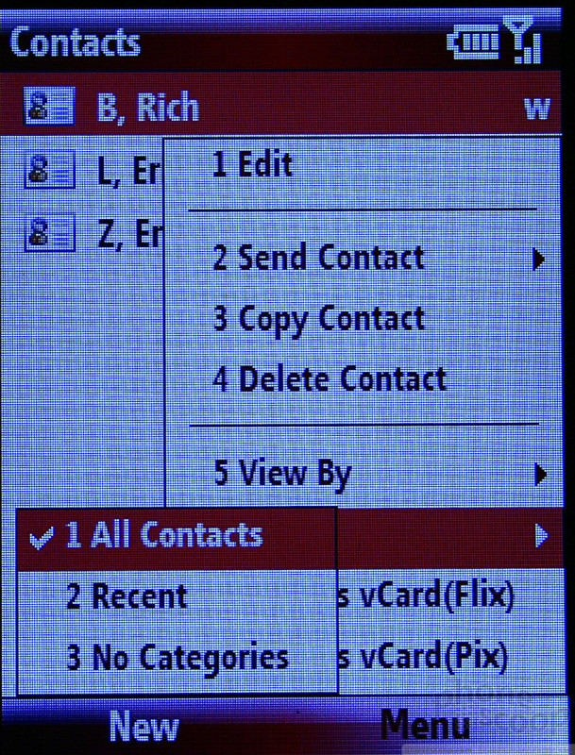The height and width of the screenshot is (755, 575).
Task: Click the 'w' work indicator on B, Rich
Action: click(x=537, y=109)
